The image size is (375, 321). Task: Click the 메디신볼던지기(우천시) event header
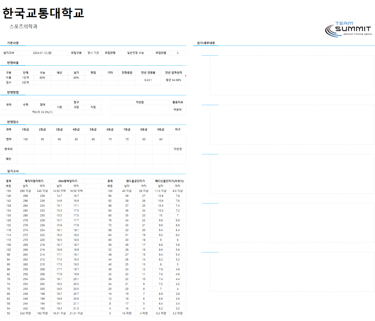(x=169, y=181)
